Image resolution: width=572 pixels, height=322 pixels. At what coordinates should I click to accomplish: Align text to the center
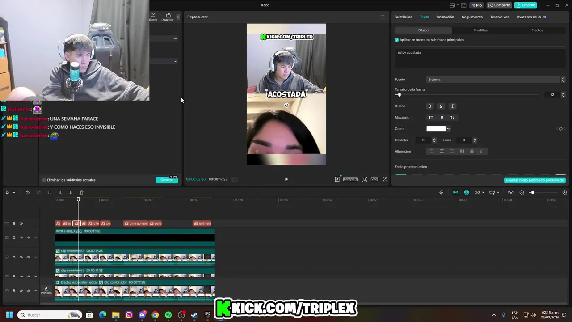coord(442,152)
